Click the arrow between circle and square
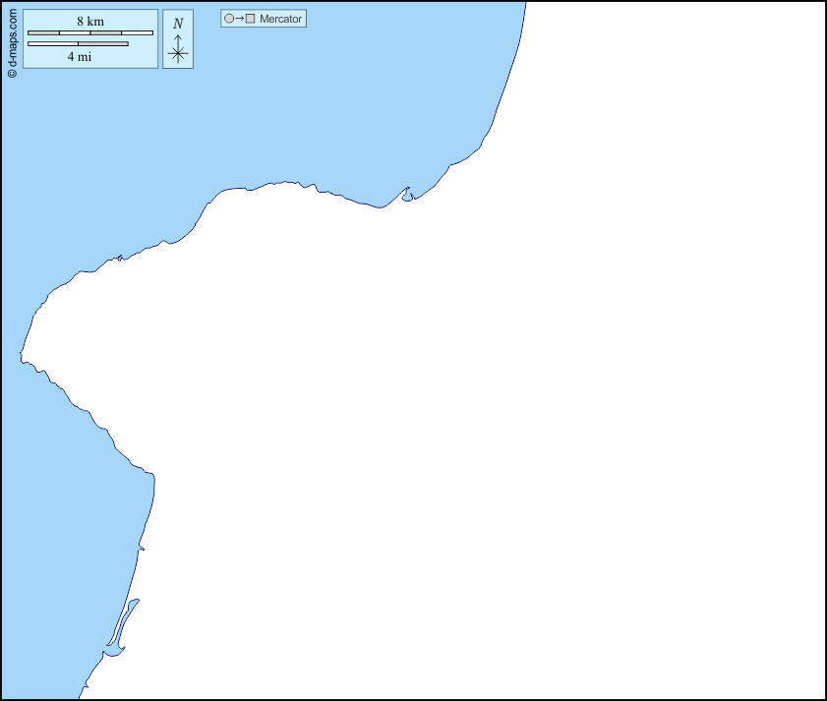Image resolution: width=827 pixels, height=701 pixels. (x=240, y=19)
